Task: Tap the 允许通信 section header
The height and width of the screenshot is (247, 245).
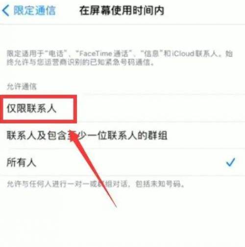Action: point(22,86)
